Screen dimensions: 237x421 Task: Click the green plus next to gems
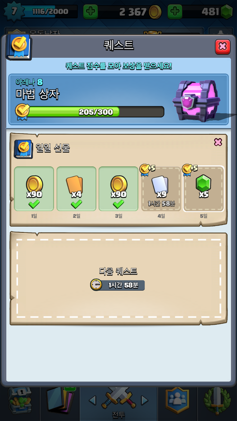click(x=175, y=11)
